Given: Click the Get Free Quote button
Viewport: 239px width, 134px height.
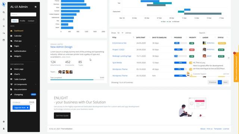Looking at the screenshot, I should point(62,116).
